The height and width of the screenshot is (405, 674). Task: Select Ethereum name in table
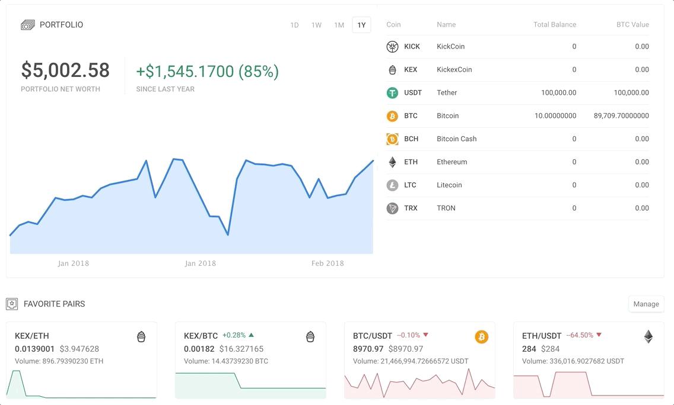(x=452, y=162)
